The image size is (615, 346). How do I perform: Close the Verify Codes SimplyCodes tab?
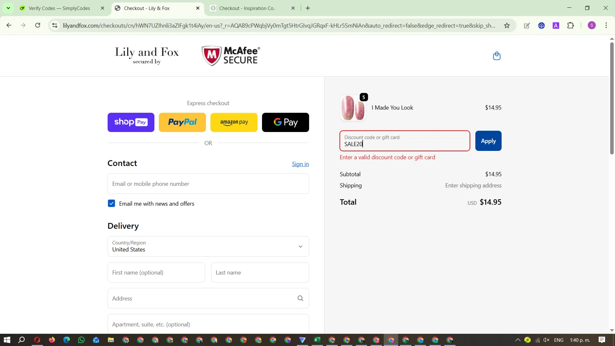coord(102,8)
